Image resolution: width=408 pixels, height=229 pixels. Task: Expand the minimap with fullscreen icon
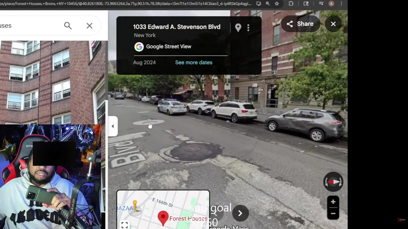125,225
